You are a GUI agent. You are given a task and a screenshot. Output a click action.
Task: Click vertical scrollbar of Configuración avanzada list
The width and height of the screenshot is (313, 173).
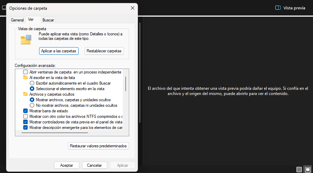(126, 84)
